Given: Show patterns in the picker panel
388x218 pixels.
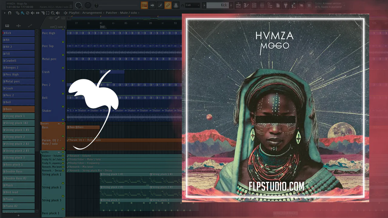Looking at the screenshot, I should (x=7, y=26).
